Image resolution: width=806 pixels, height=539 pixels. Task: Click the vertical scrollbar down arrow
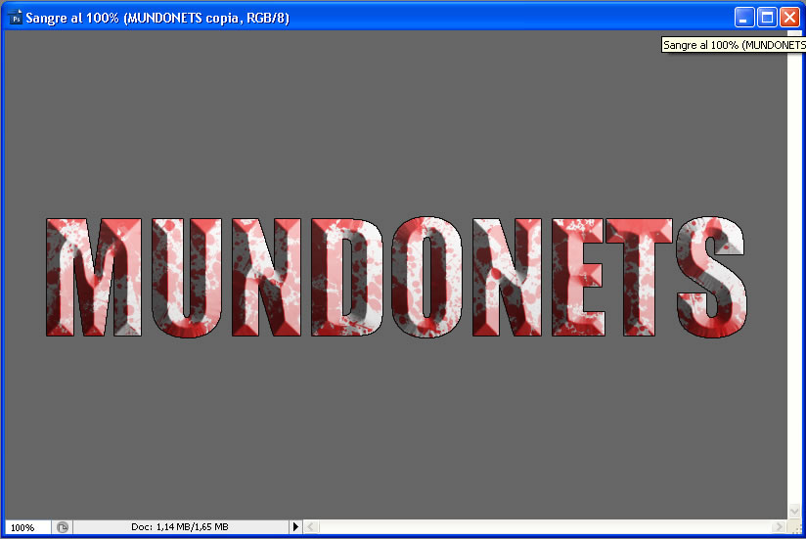(x=794, y=512)
